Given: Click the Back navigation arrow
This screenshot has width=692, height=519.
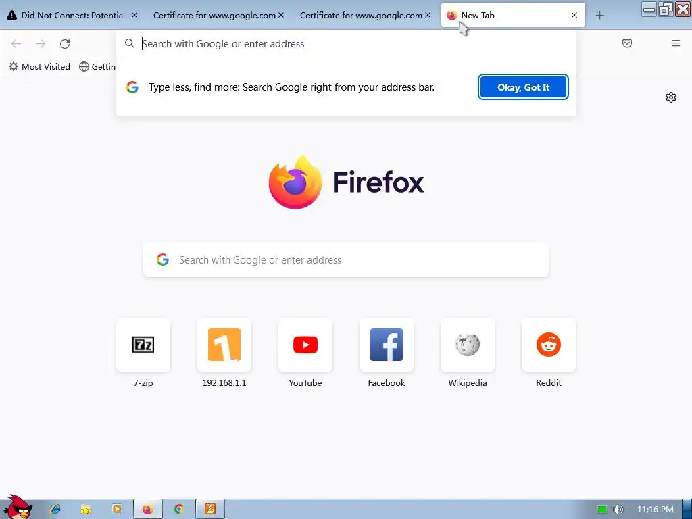Looking at the screenshot, I should click(x=16, y=43).
